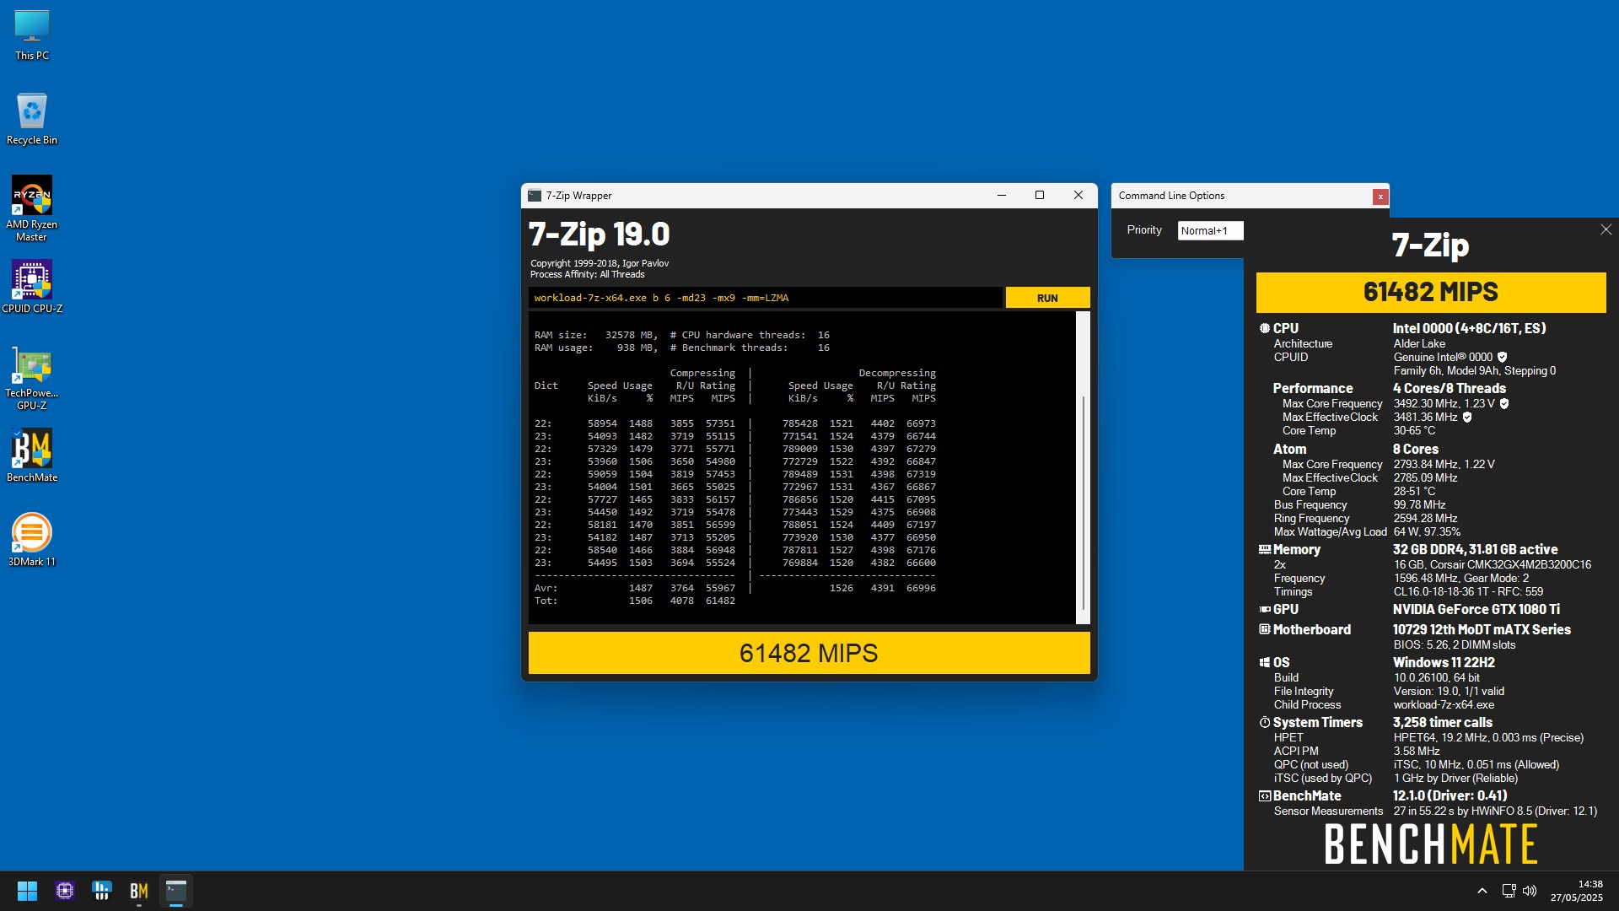This screenshot has width=1619, height=911.
Task: Click '32 GB DDR4, 31.81 GB active' text
Action: pyautogui.click(x=1475, y=550)
